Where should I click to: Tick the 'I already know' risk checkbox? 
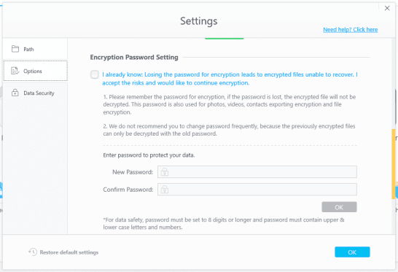[95, 74]
